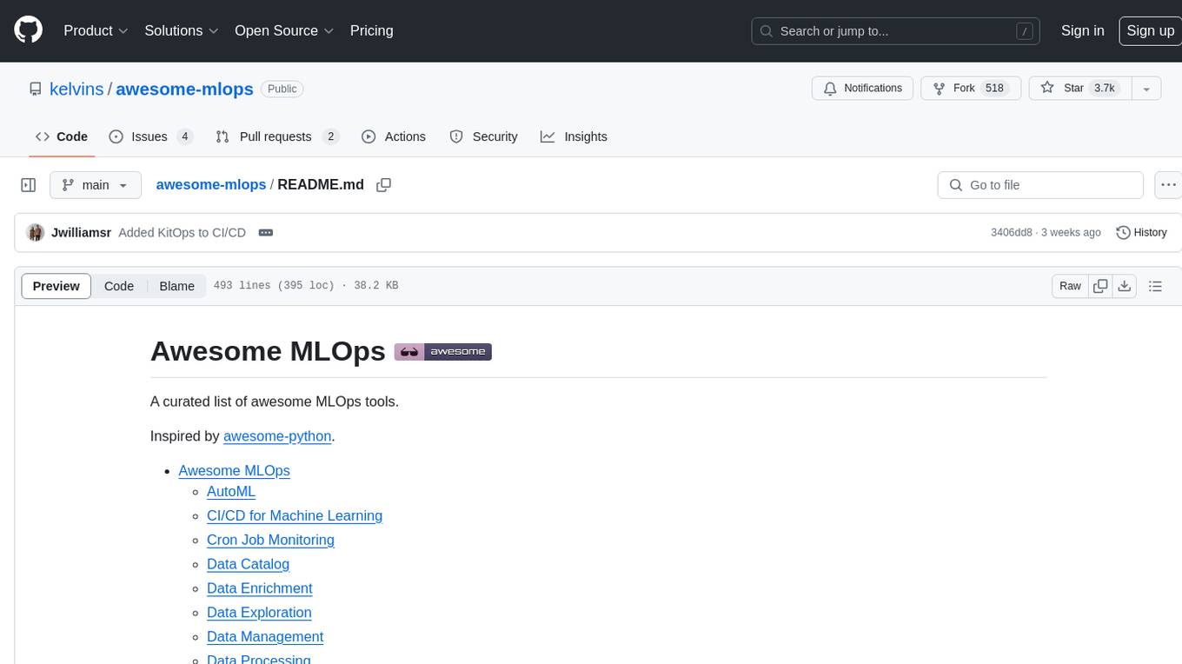This screenshot has width=1182, height=664.
Task: Expand the Solutions menu
Action: pyautogui.click(x=181, y=30)
